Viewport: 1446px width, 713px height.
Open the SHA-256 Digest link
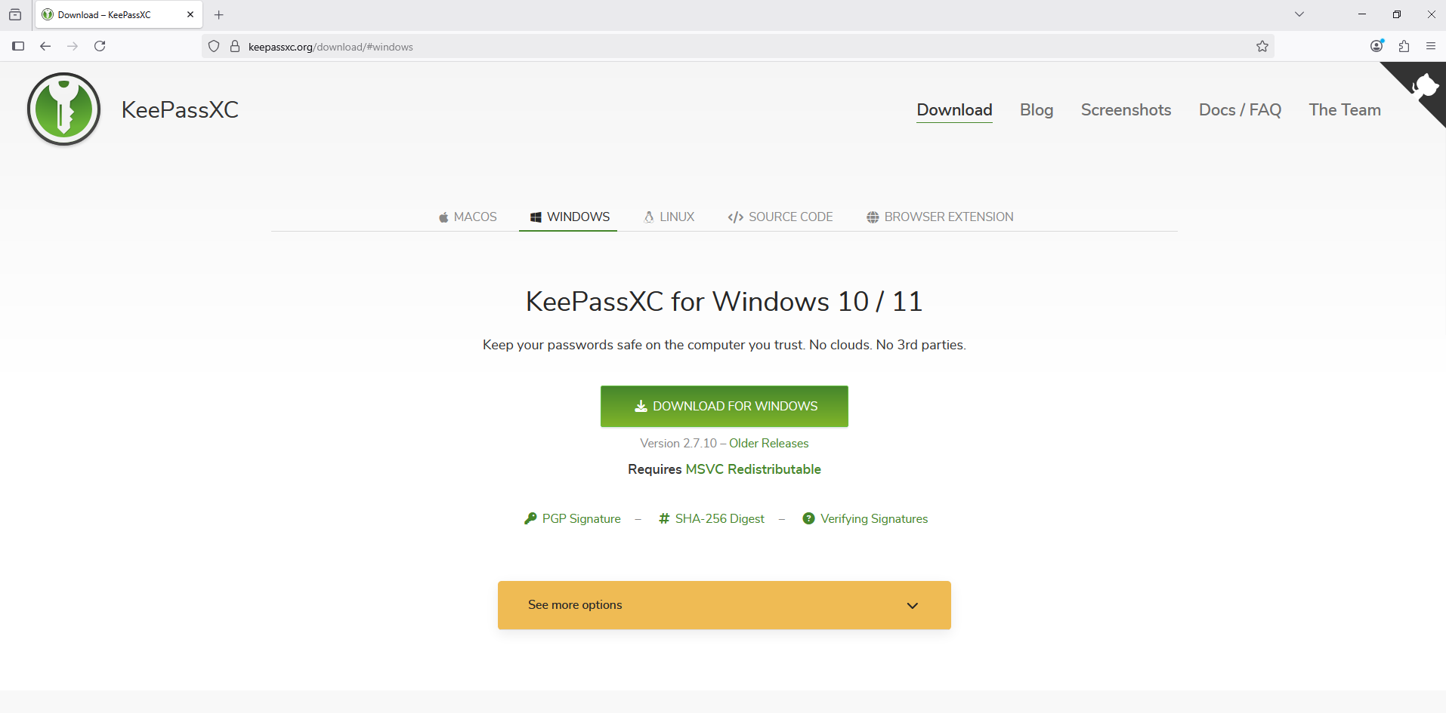(719, 519)
